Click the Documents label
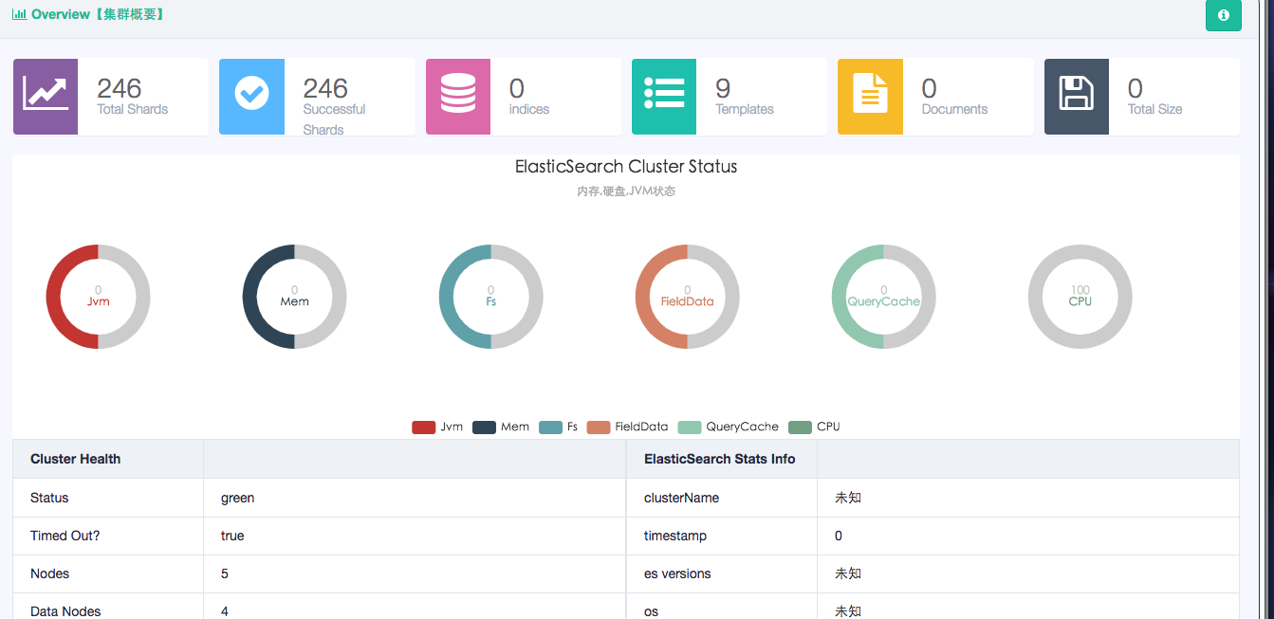This screenshot has height=619, width=1274. pyautogui.click(x=954, y=109)
